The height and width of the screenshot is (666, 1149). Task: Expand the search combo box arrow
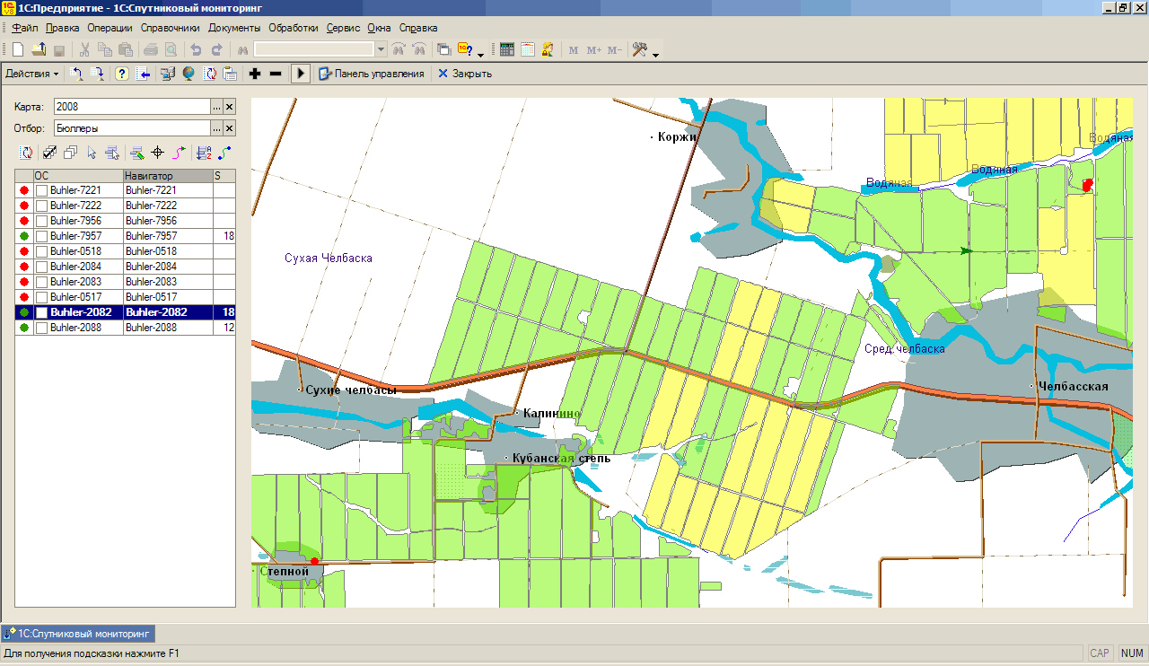pos(382,50)
